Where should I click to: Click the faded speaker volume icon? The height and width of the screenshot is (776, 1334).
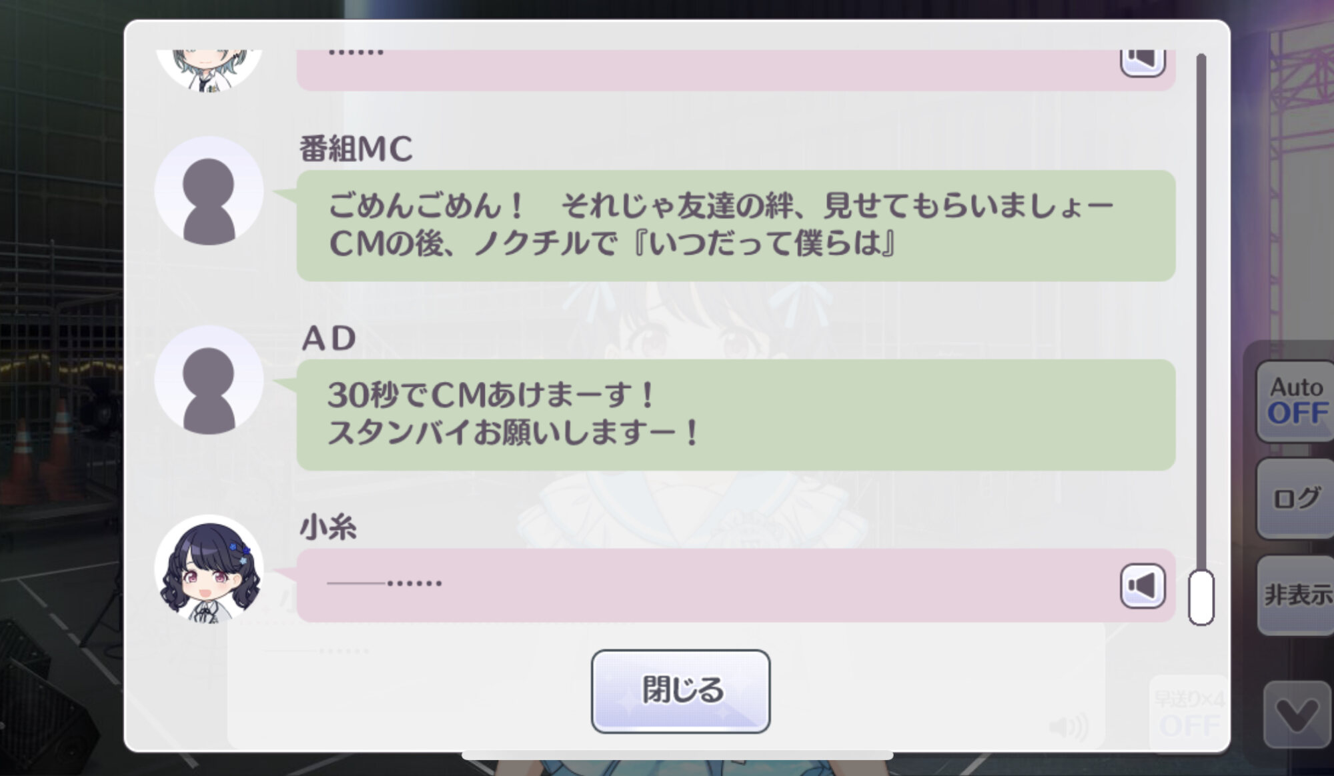(x=1068, y=726)
